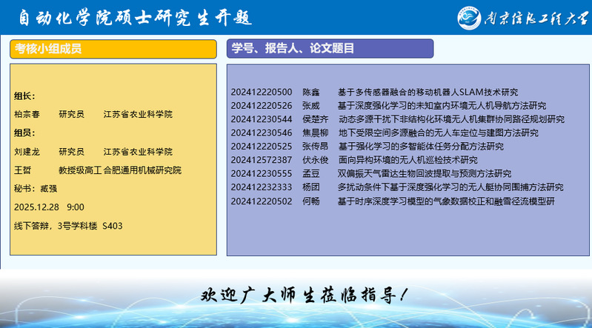Click the 学号、报告人、论文题目 header
This screenshot has height=328, width=592.
click(x=330, y=49)
